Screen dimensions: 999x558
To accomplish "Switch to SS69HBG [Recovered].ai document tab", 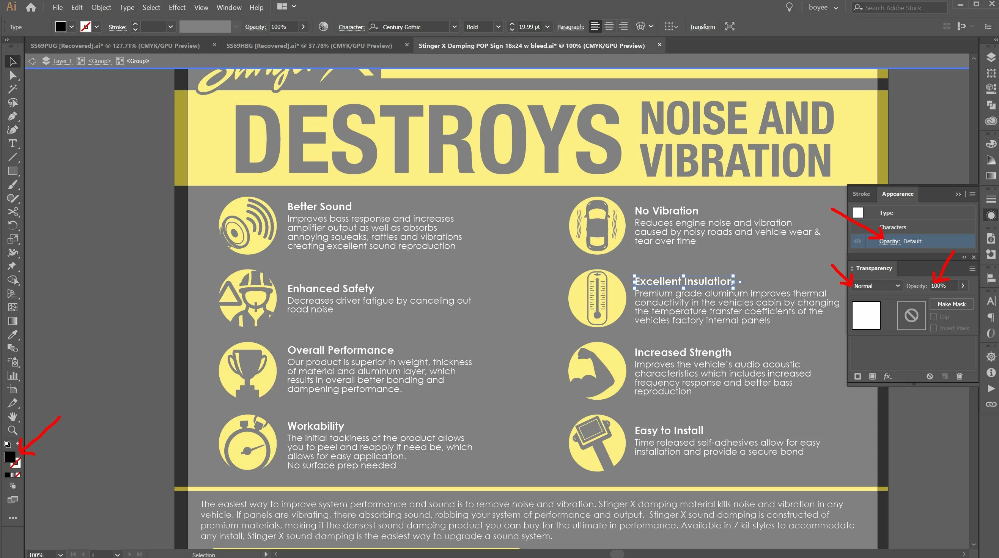I will coord(309,46).
